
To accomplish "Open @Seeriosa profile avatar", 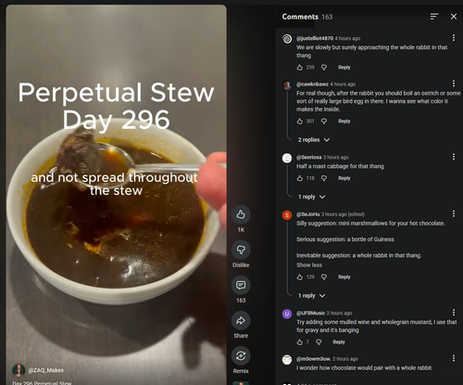I will 287,158.
